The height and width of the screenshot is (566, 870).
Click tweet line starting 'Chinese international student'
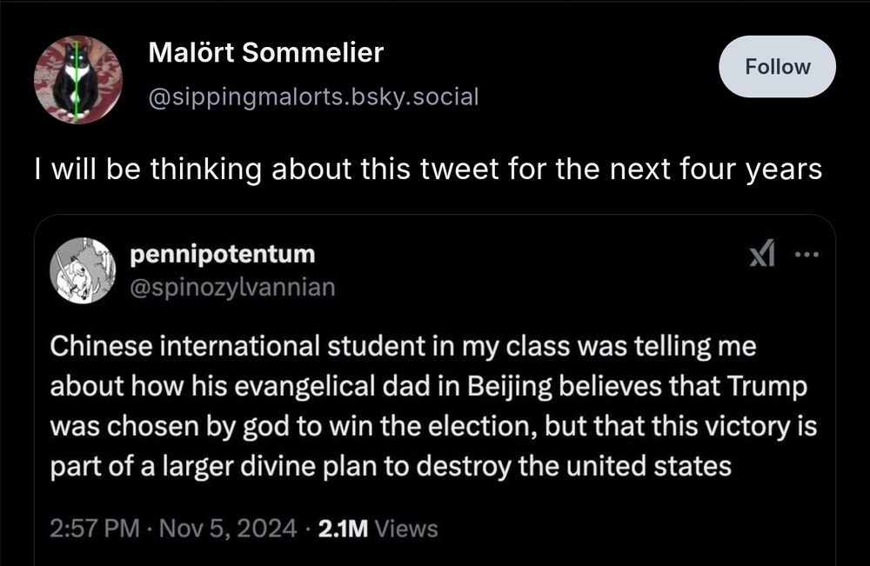[x=403, y=347]
